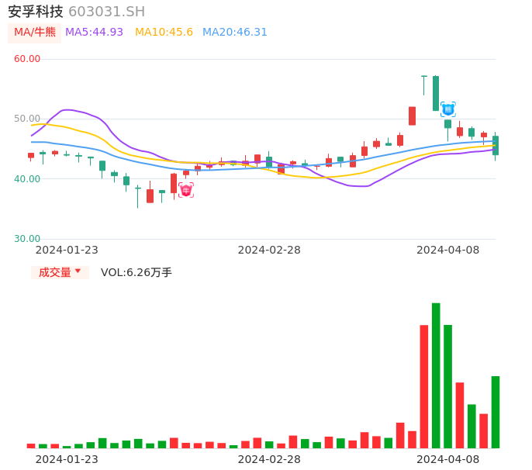
Task: Click the tallest green volume bar
Action: [436, 375]
